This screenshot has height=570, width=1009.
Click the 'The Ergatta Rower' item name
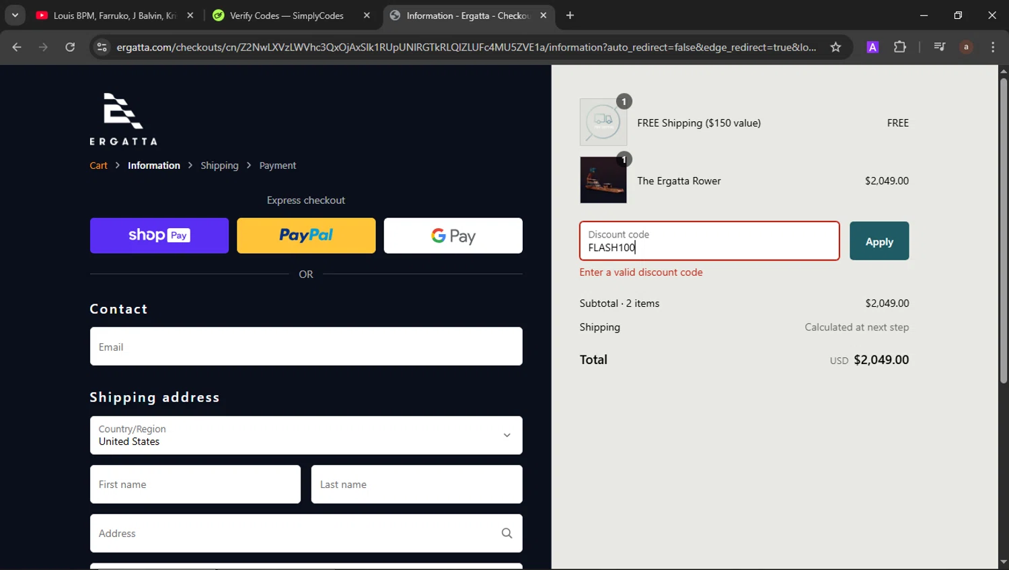point(679,181)
